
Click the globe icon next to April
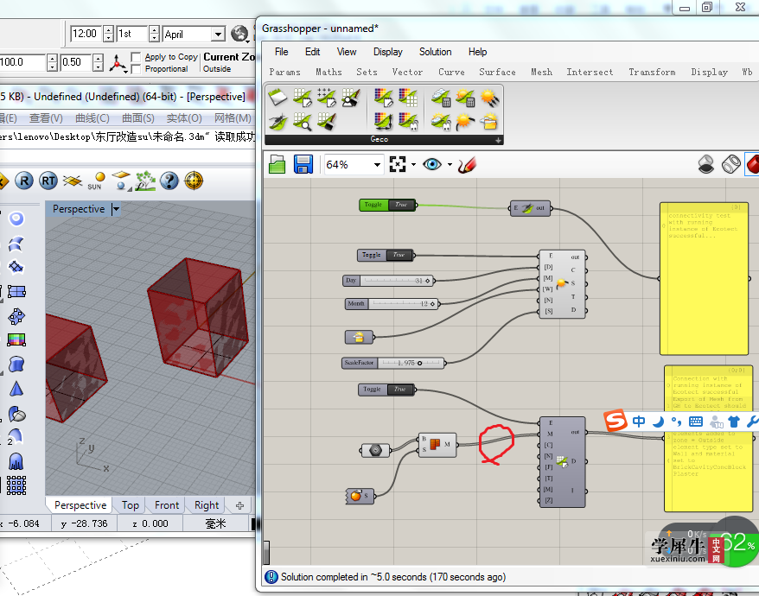tap(239, 34)
